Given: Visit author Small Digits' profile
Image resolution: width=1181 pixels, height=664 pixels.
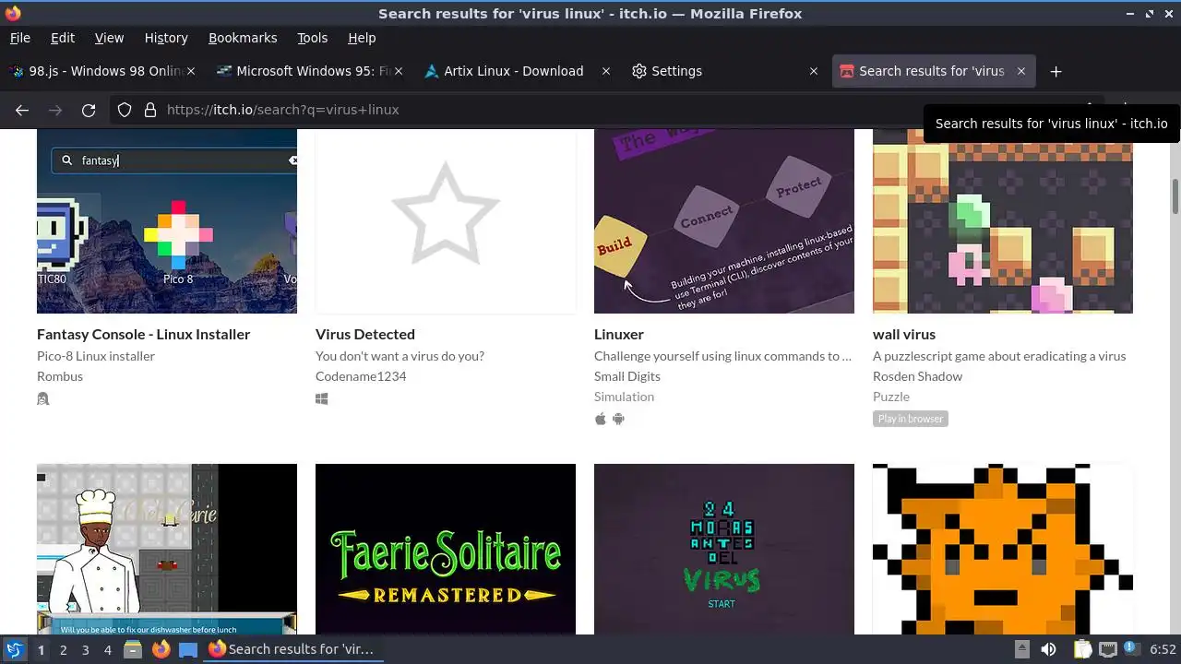Looking at the screenshot, I should [x=627, y=376].
